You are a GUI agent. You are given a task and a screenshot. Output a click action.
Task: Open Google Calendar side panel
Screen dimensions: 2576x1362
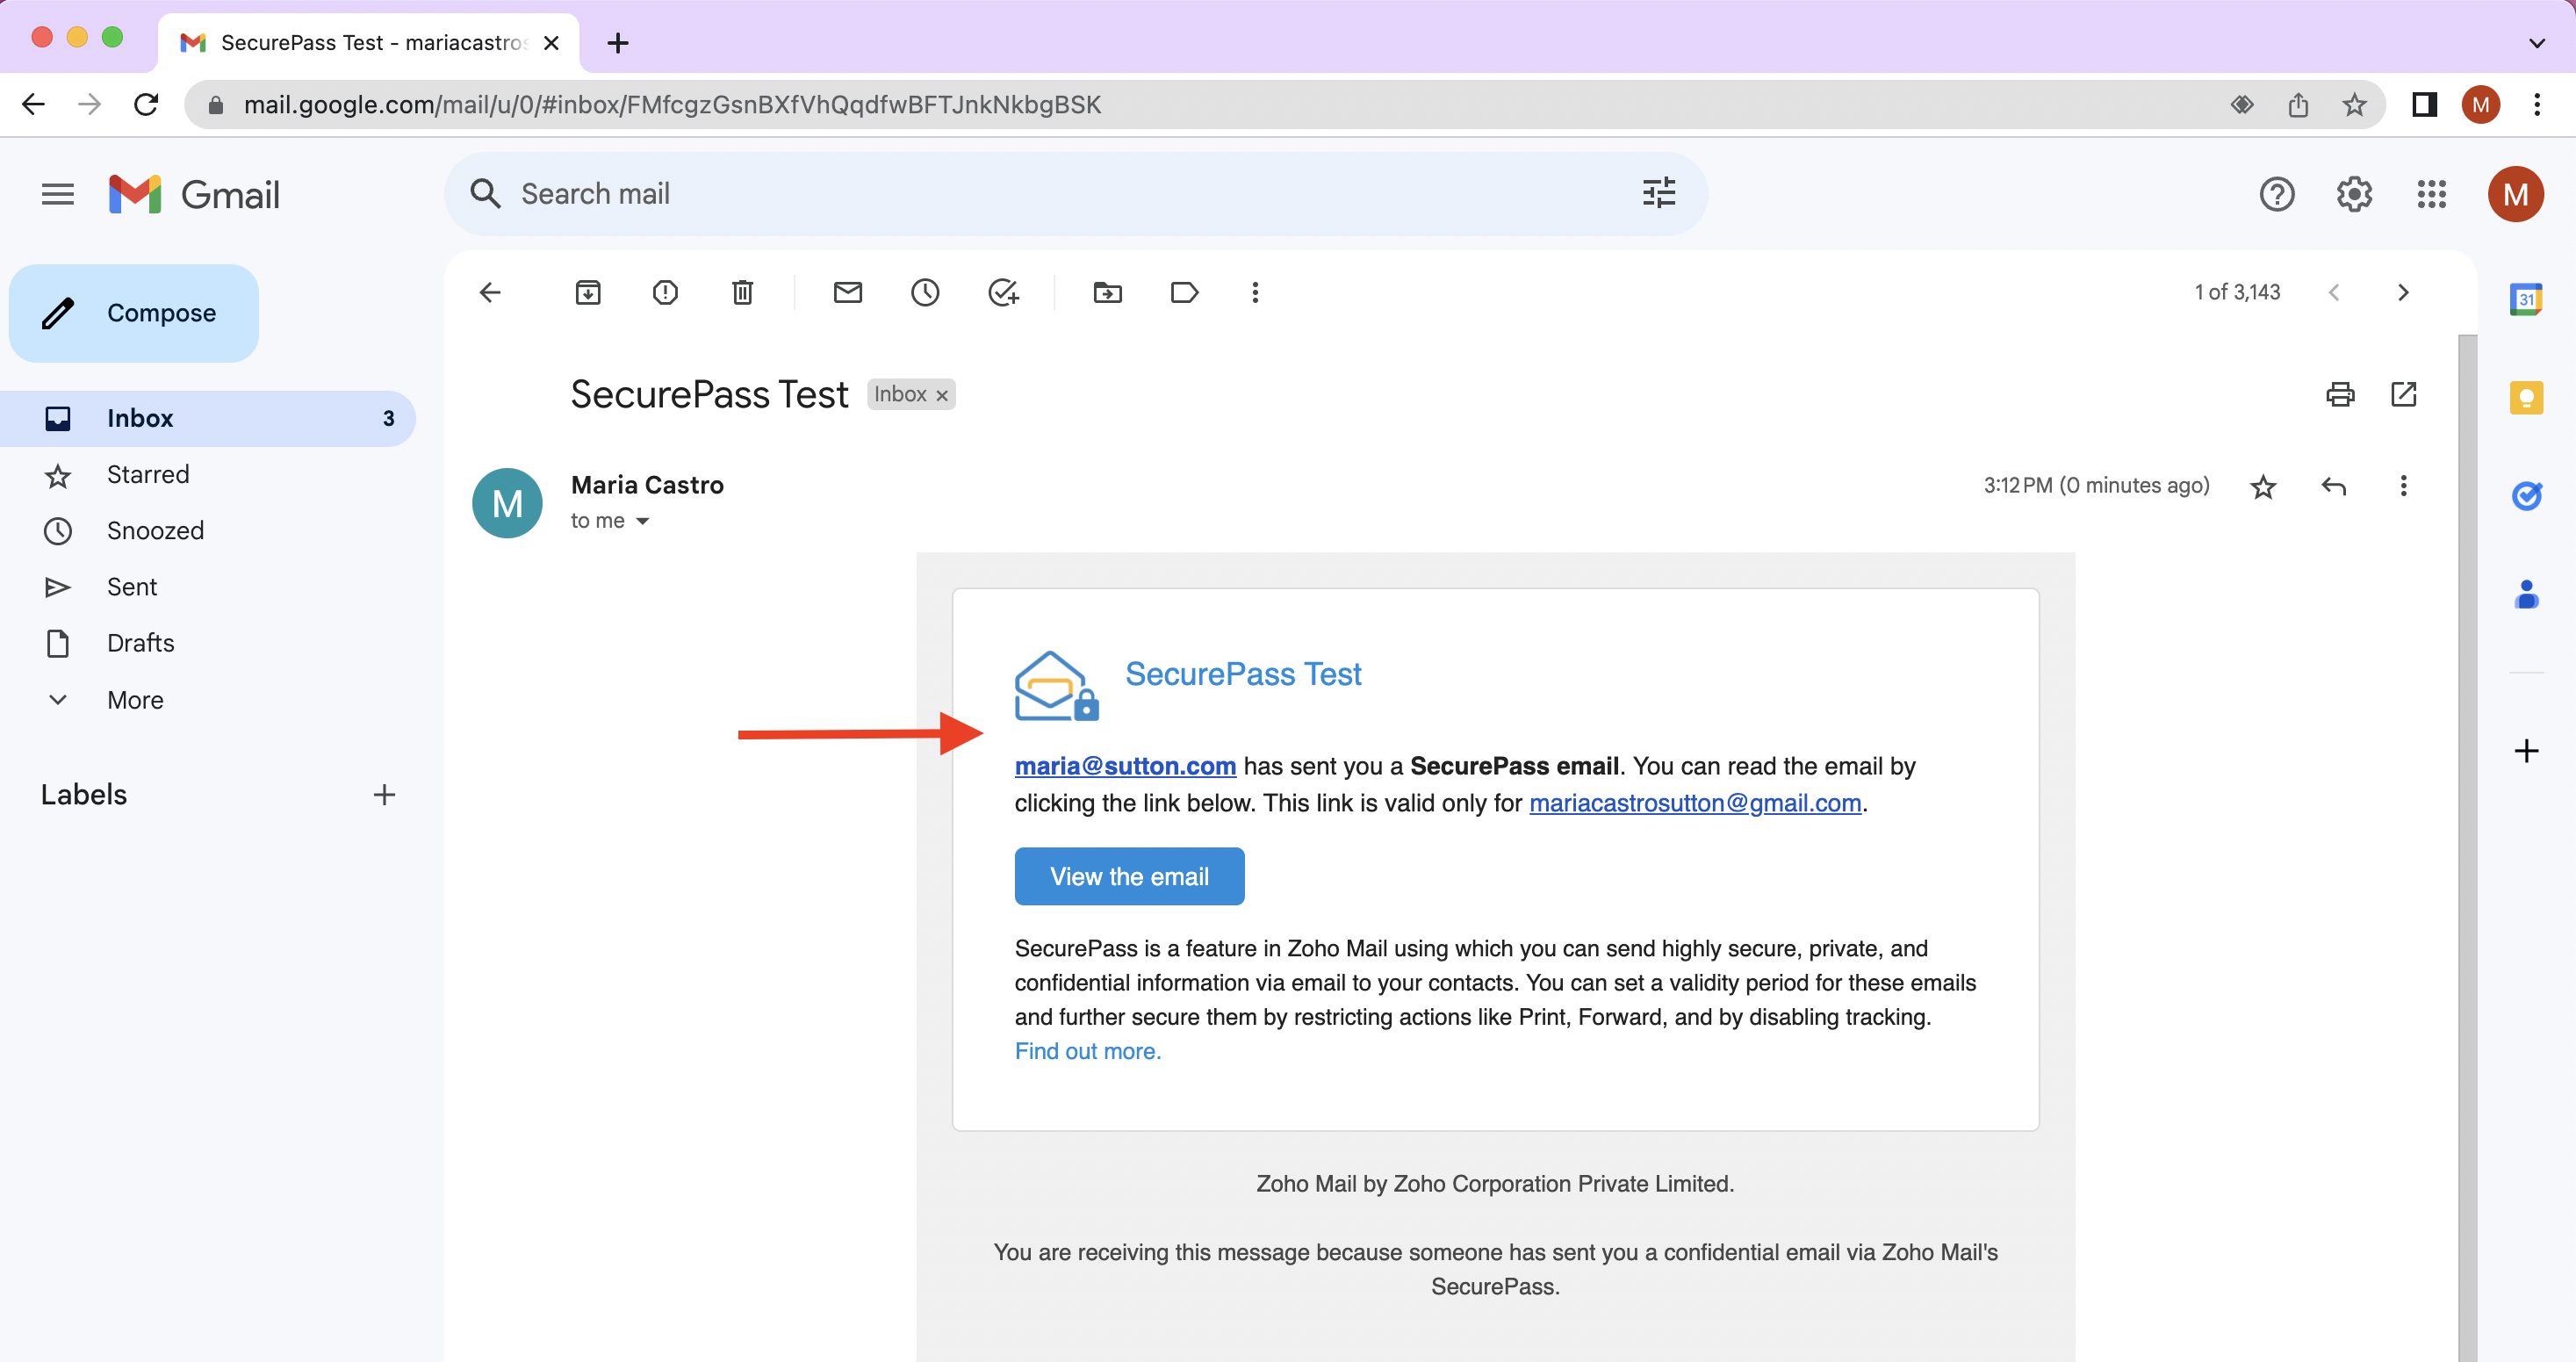2526,298
